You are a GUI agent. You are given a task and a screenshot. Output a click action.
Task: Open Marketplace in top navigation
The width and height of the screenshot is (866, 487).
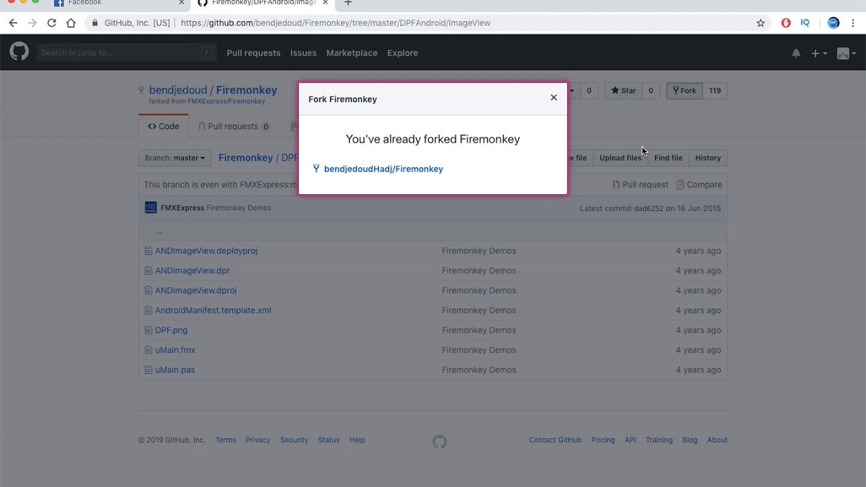pyautogui.click(x=352, y=53)
